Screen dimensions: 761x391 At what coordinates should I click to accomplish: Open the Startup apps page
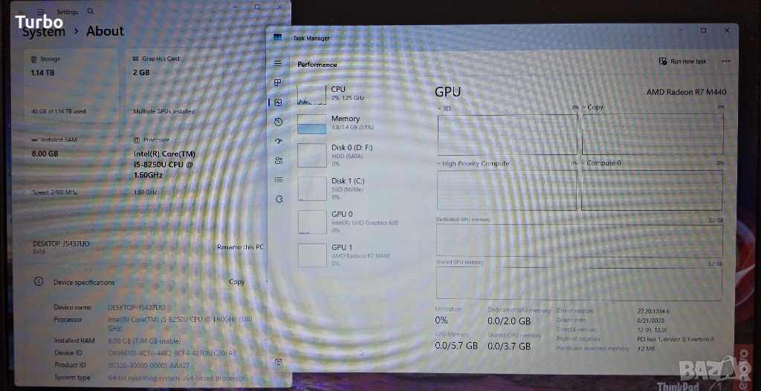[x=279, y=141]
